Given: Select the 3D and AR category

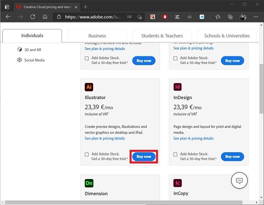Looking at the screenshot, I should [x=29, y=50].
